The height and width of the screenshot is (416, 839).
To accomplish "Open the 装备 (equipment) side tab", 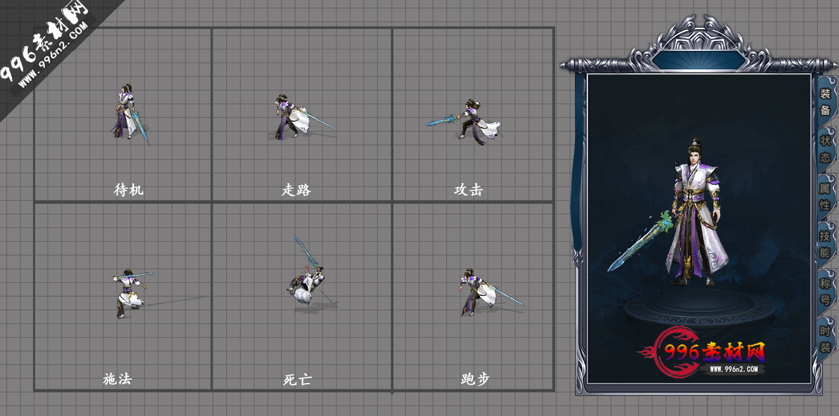I will pos(825,101).
